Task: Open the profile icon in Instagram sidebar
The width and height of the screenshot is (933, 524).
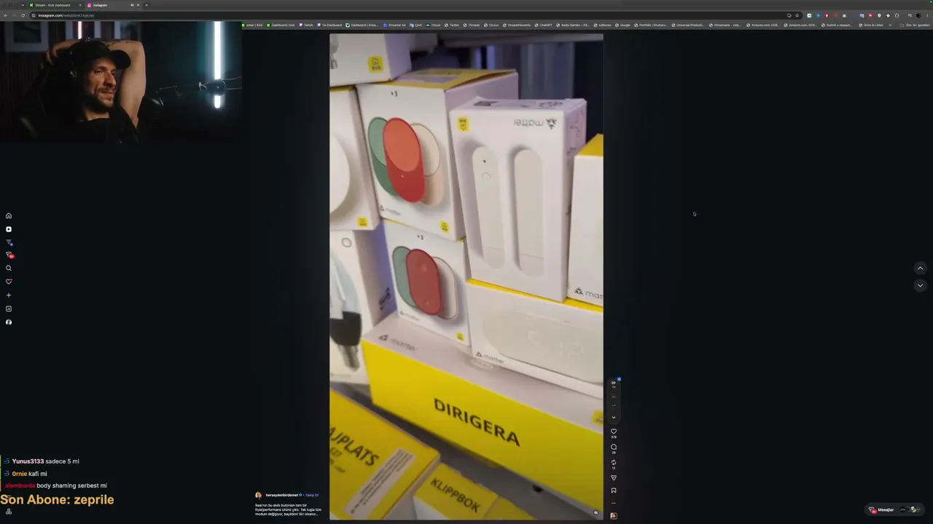Action: pyautogui.click(x=9, y=322)
